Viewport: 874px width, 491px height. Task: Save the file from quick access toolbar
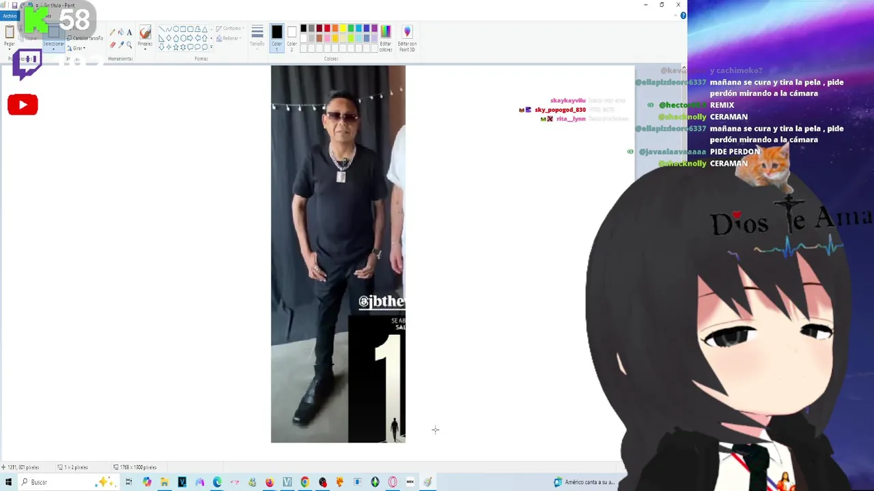pyautogui.click(x=14, y=5)
